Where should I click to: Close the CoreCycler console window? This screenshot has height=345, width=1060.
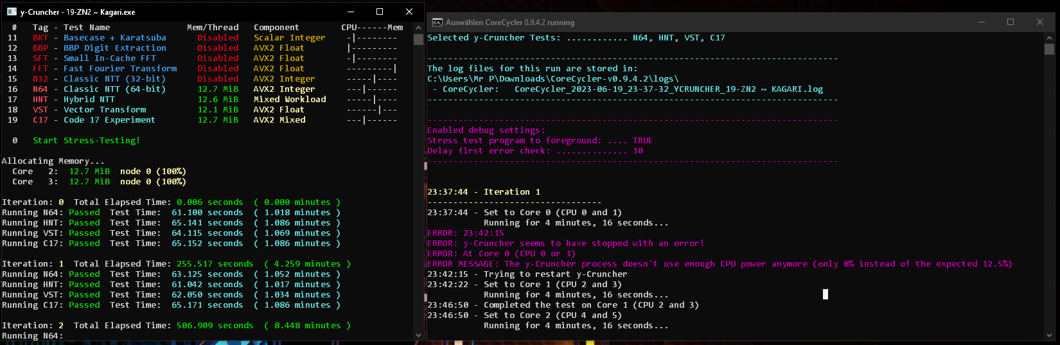pos(1039,22)
